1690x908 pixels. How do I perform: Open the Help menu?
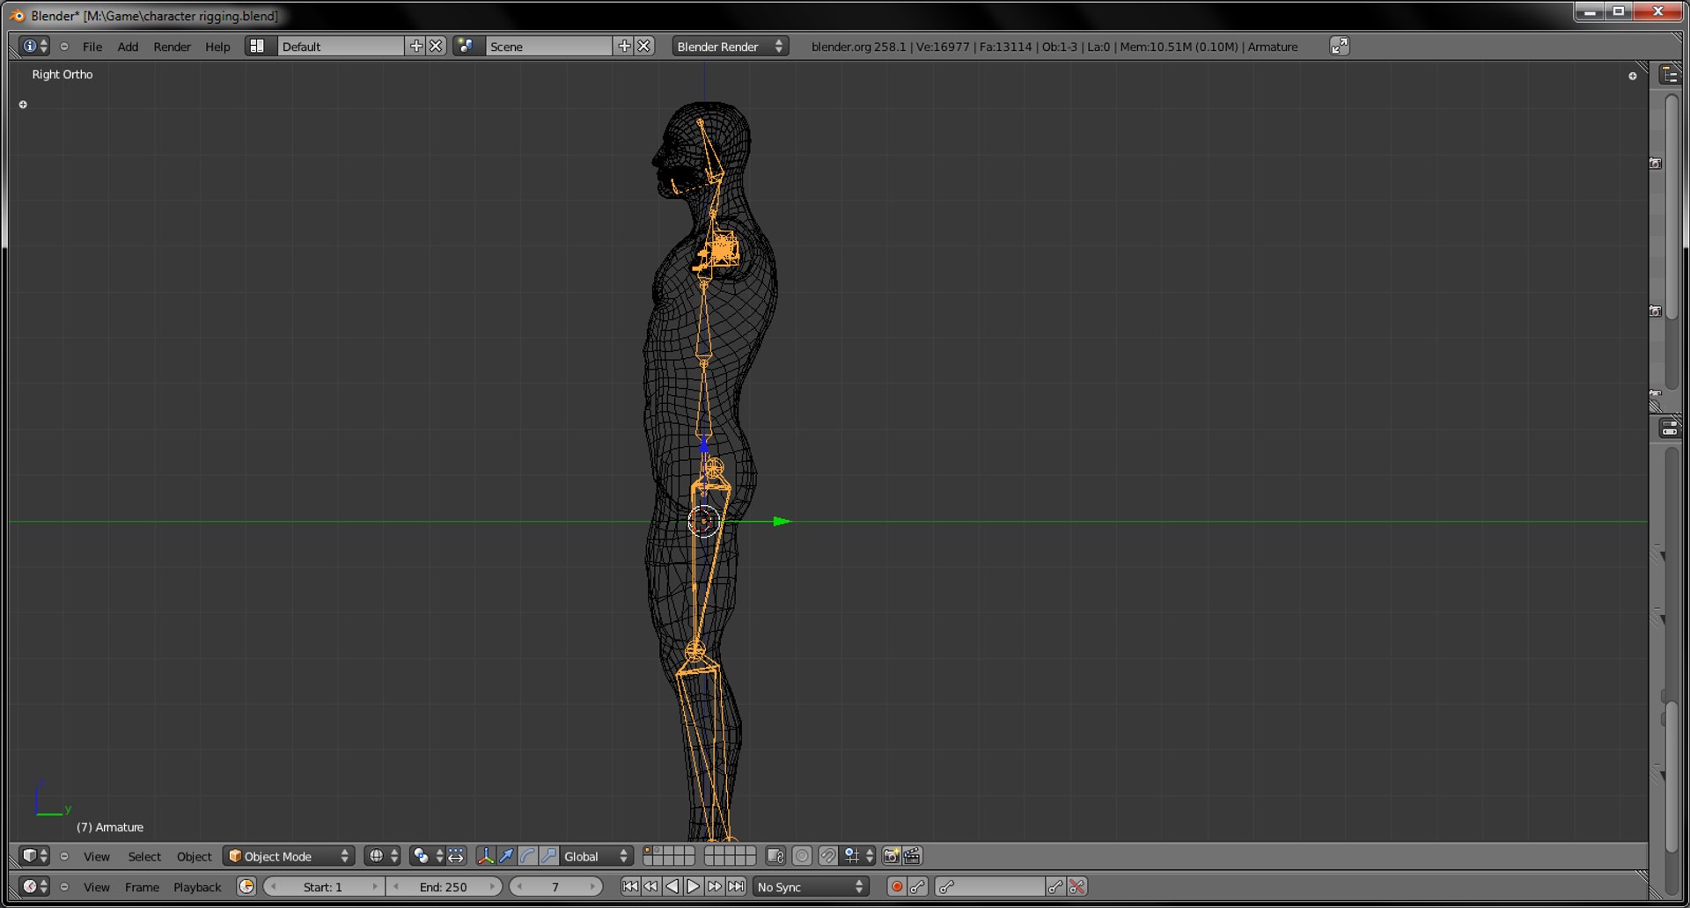click(x=217, y=47)
